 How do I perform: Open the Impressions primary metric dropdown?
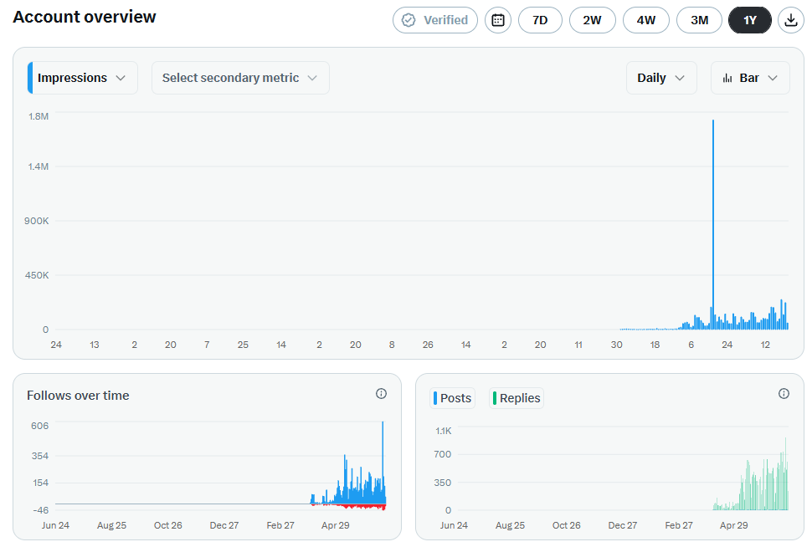pyautogui.click(x=82, y=78)
